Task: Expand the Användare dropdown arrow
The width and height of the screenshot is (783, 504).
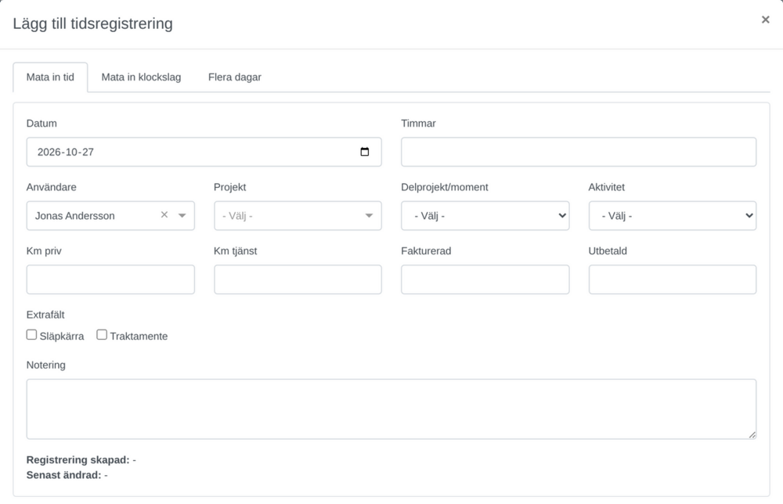Action: tap(182, 215)
